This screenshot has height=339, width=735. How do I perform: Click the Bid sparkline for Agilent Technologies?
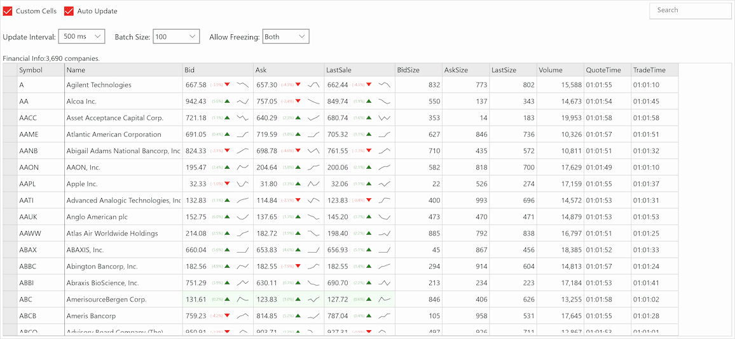tap(243, 85)
